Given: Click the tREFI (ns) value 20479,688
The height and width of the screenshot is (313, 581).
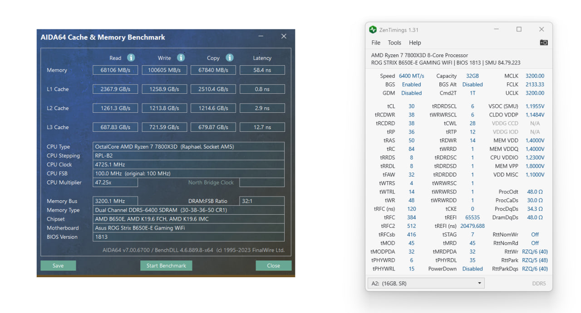Looking at the screenshot, I should coord(473,226).
